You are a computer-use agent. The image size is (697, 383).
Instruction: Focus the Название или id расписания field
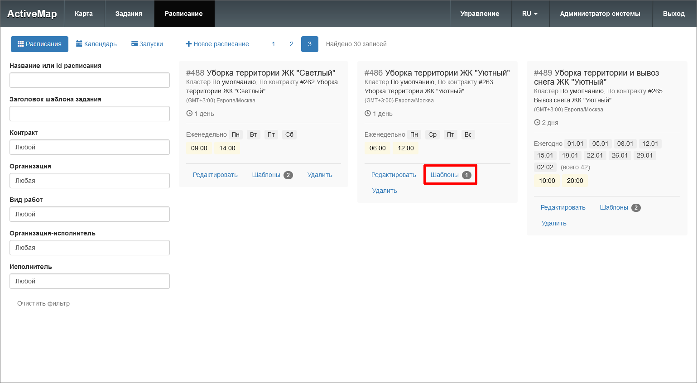point(90,80)
